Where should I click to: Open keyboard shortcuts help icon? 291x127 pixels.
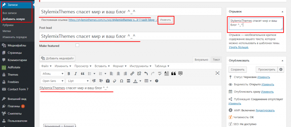pos(157,81)
